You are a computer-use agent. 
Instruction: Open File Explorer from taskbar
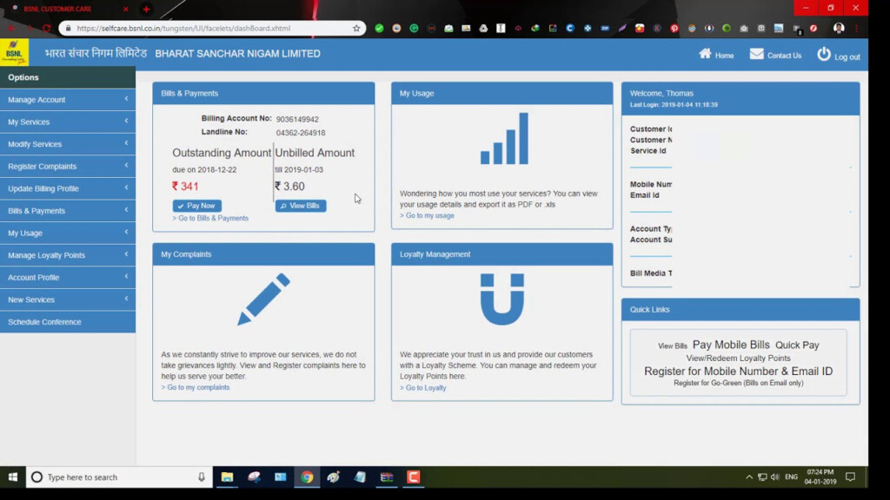[x=227, y=477]
